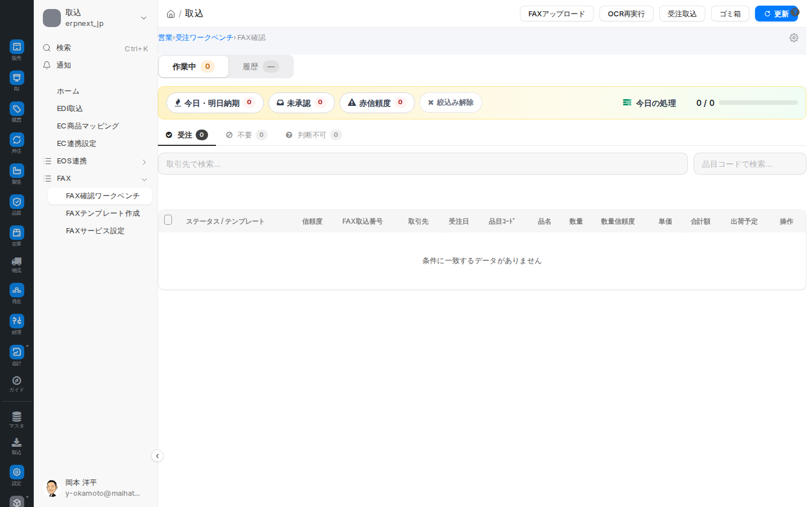
Task: Click the 合計額 column header
Action: click(x=701, y=221)
